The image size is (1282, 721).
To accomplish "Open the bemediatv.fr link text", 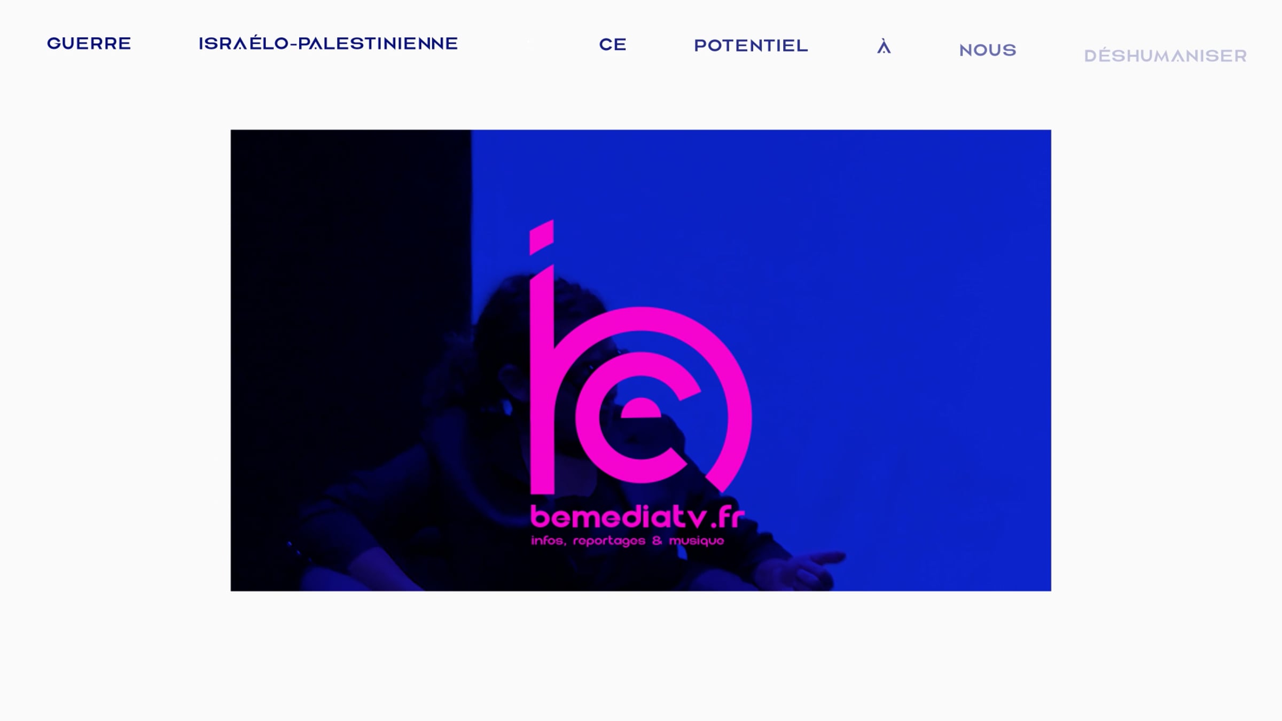I will (x=637, y=517).
